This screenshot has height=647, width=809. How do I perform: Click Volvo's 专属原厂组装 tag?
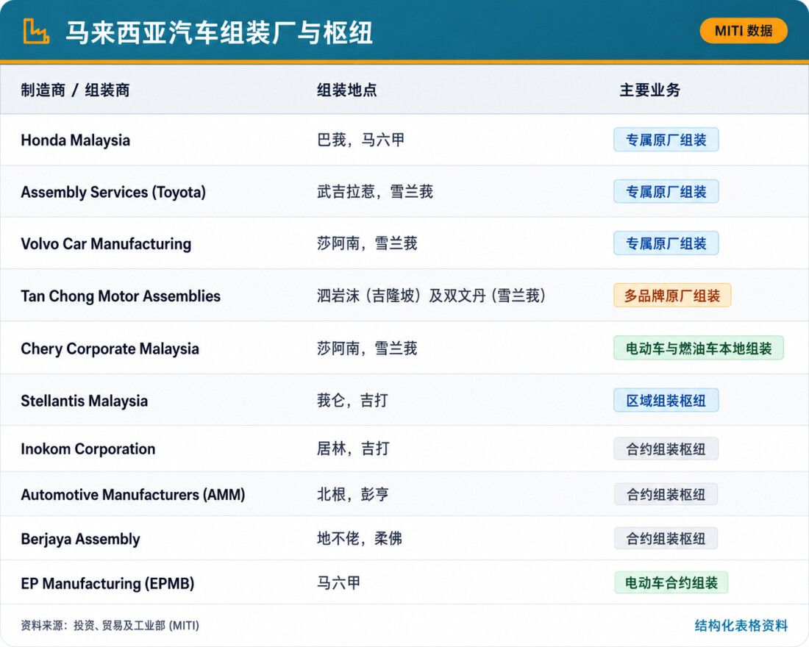[x=666, y=243]
